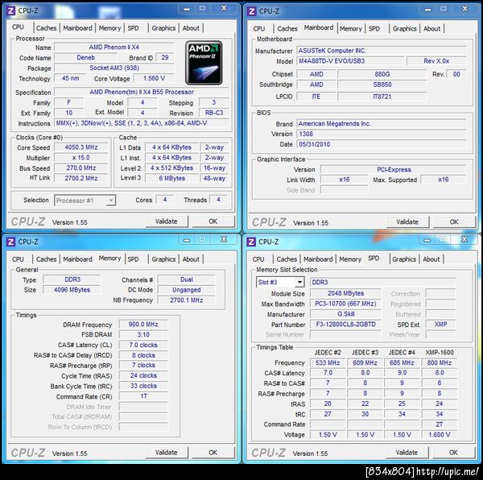
Task: Switch to the Caches tab in the CPU window
Action: point(46,28)
